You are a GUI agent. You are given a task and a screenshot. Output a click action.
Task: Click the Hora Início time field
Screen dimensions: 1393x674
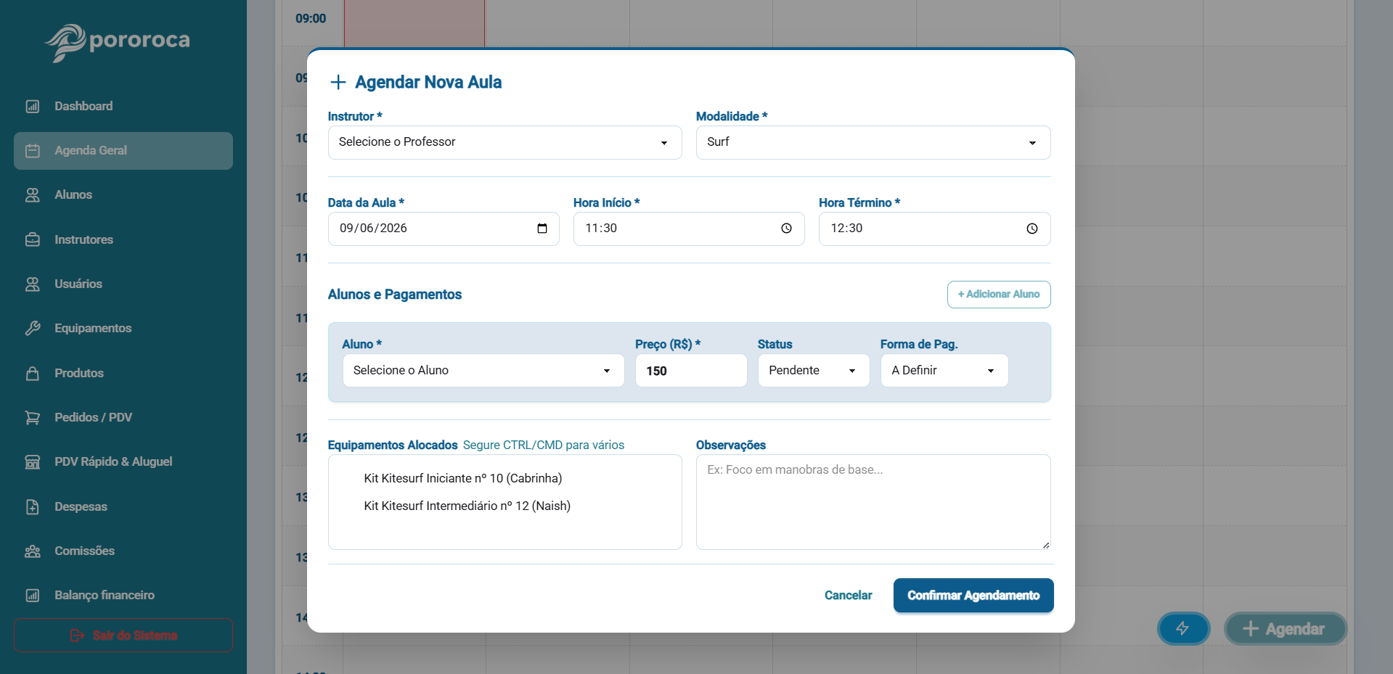pyautogui.click(x=689, y=229)
